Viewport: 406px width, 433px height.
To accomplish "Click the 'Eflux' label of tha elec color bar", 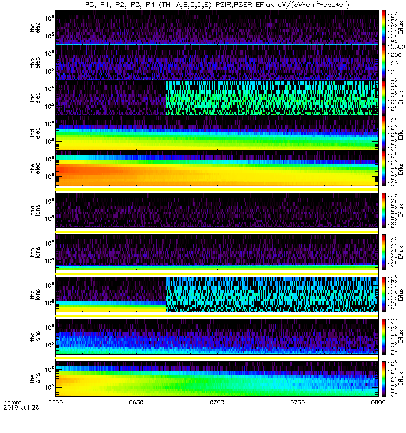I will (401, 28).
